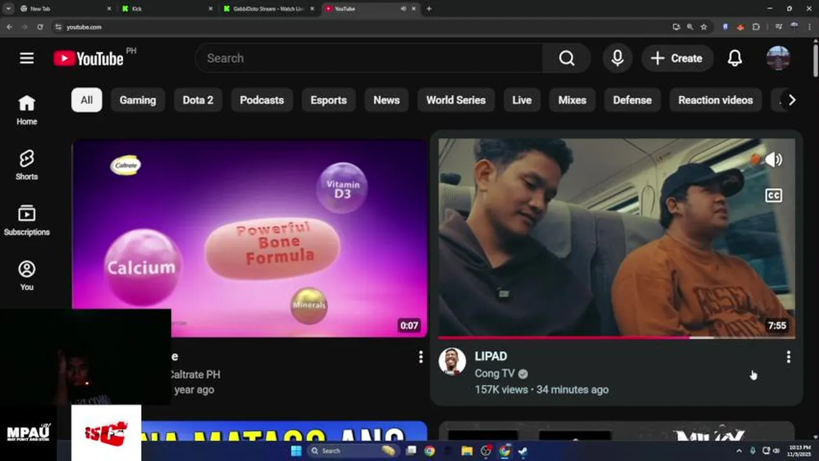Open the tab search dropdown arrow
Image resolution: width=819 pixels, height=461 pixels.
point(9,8)
